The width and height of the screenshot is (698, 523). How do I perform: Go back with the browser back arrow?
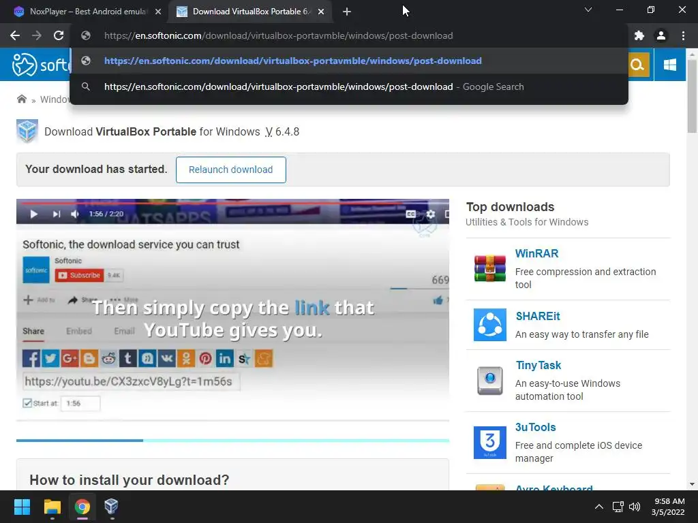click(15, 35)
